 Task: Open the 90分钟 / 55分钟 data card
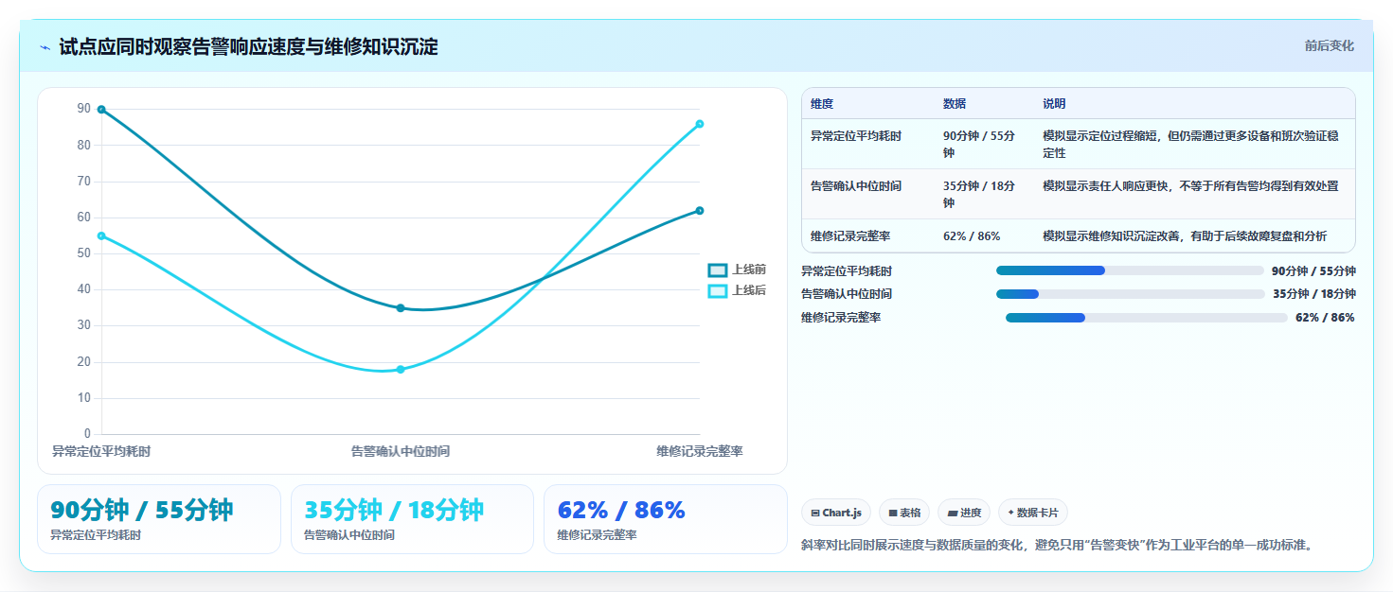click(159, 519)
